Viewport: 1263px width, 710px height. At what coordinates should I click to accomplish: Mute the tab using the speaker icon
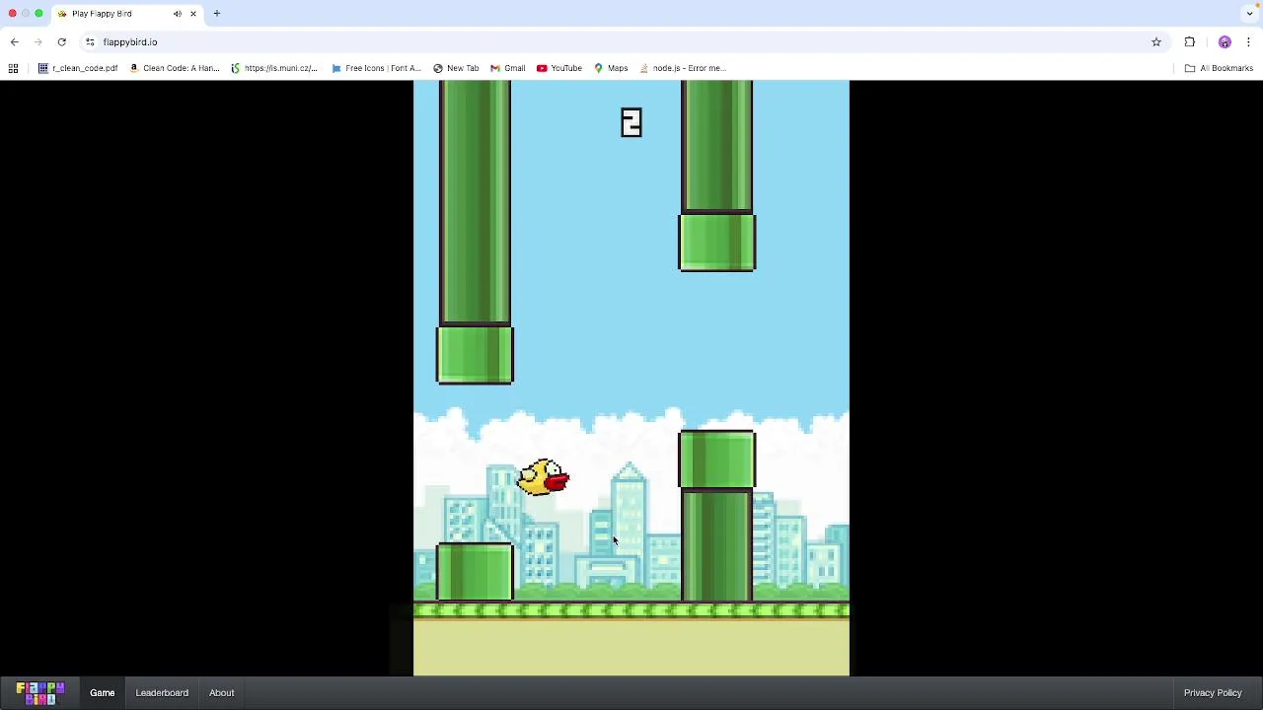(x=178, y=14)
